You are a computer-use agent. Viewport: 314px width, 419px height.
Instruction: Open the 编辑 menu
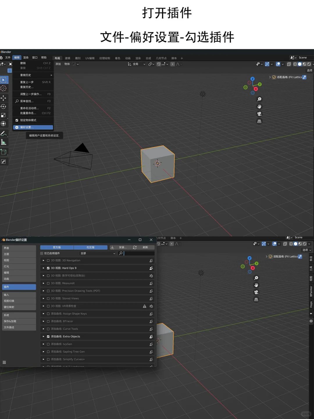click(x=17, y=57)
